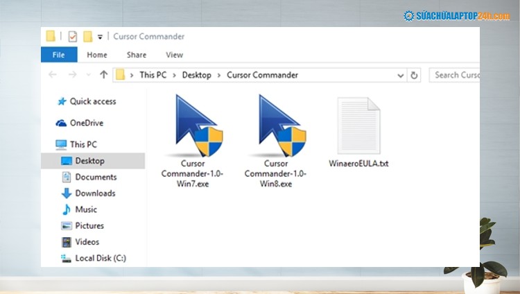
Task: Click the New folder quick access icon
Action: [87, 36]
